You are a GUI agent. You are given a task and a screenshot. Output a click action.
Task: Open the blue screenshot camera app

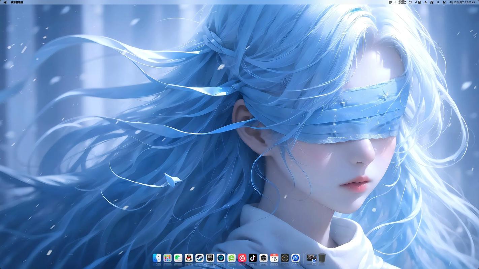[x=295, y=258]
